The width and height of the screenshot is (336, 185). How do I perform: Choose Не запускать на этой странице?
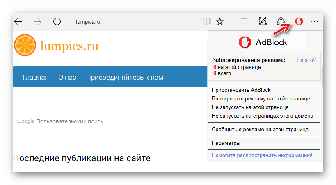coord(250,107)
